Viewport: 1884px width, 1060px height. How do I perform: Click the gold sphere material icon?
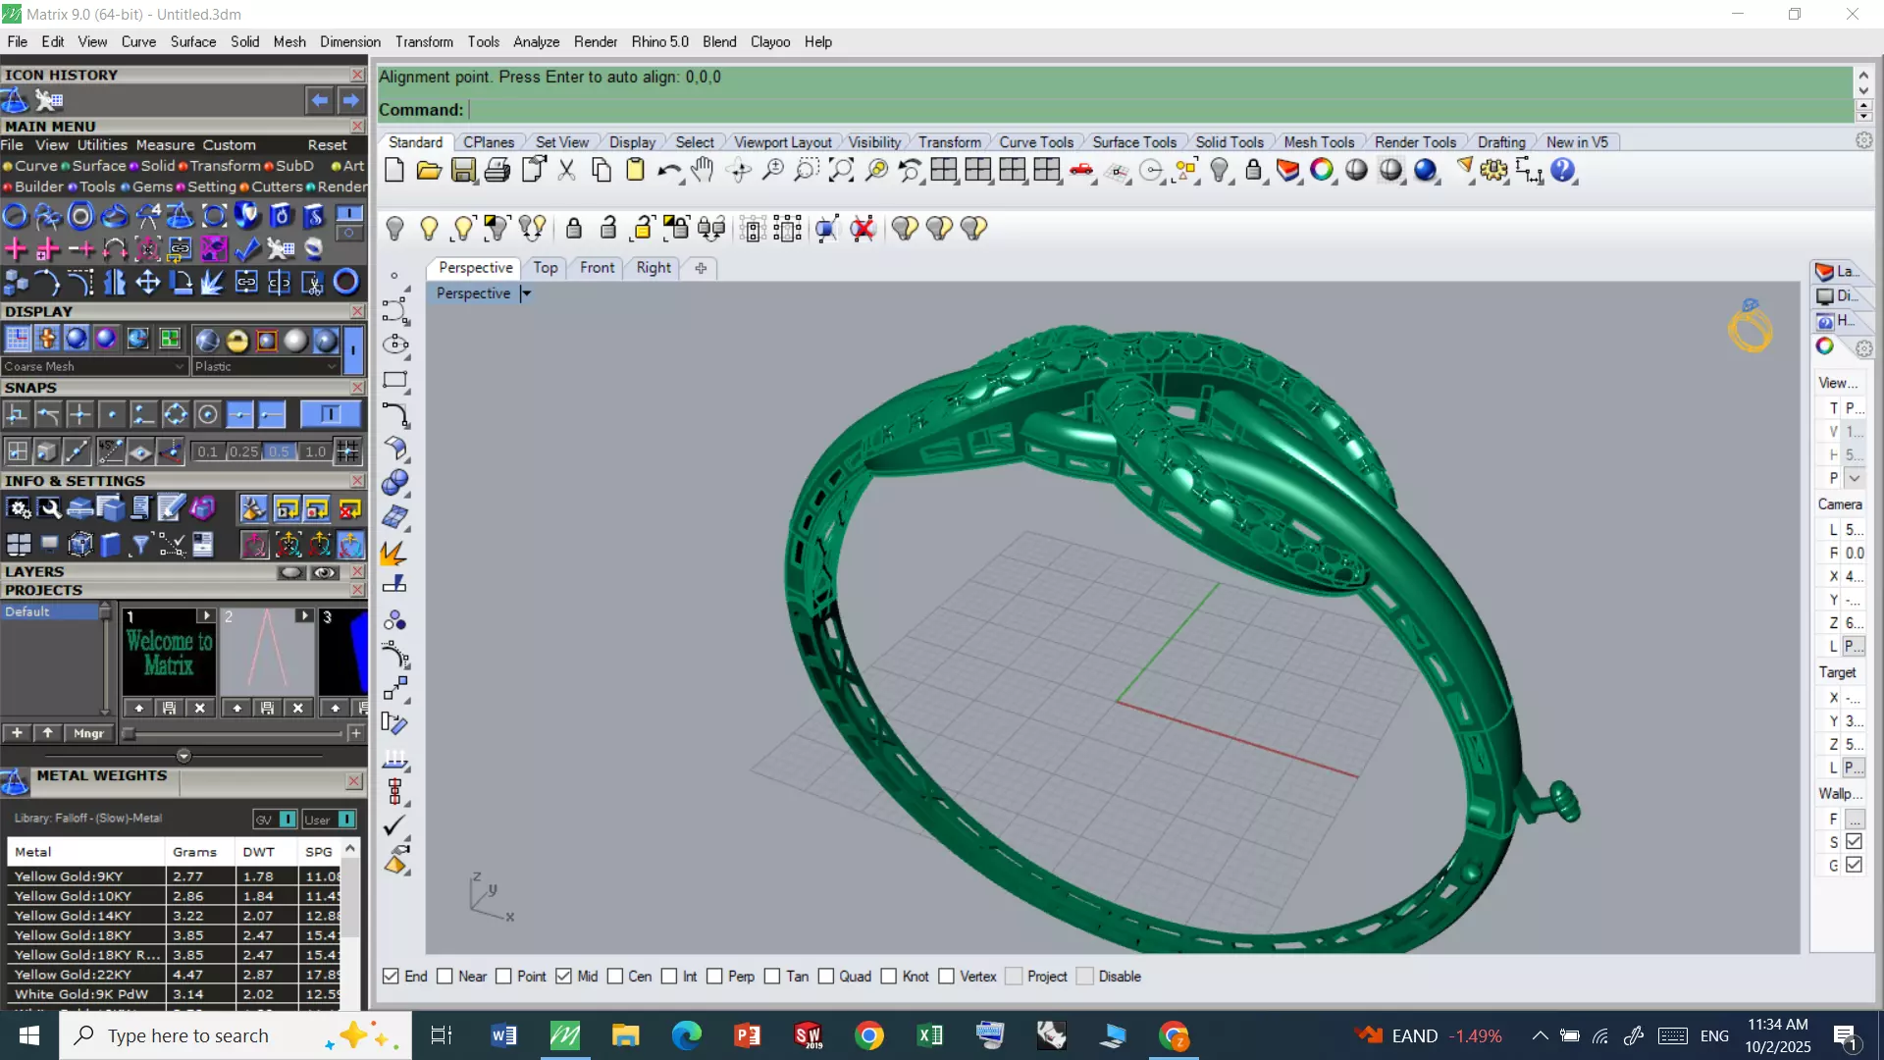(237, 340)
